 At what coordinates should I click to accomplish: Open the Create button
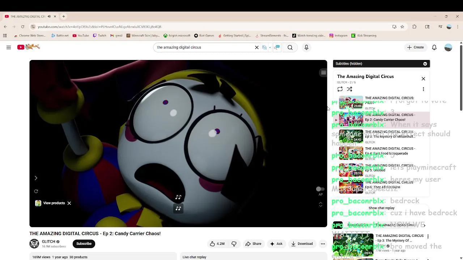coord(415,47)
